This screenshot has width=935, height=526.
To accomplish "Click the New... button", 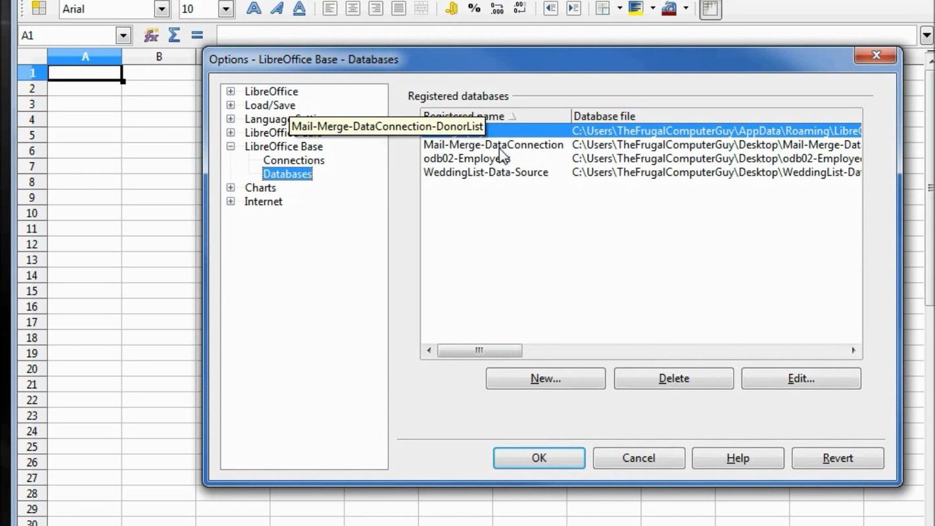I will click(546, 379).
